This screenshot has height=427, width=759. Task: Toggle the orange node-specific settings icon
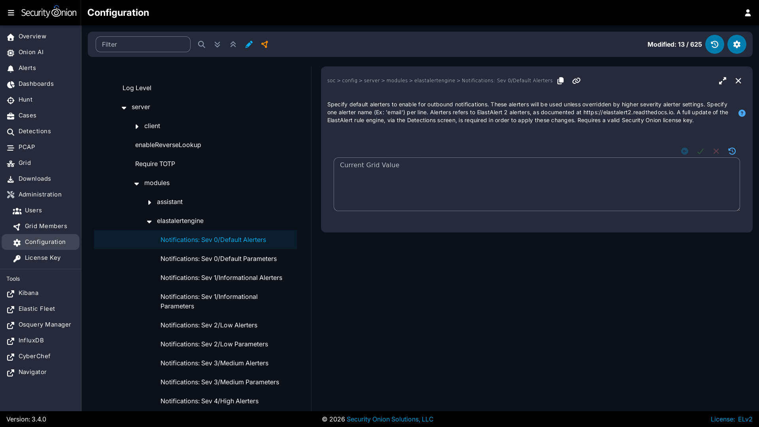point(265,44)
